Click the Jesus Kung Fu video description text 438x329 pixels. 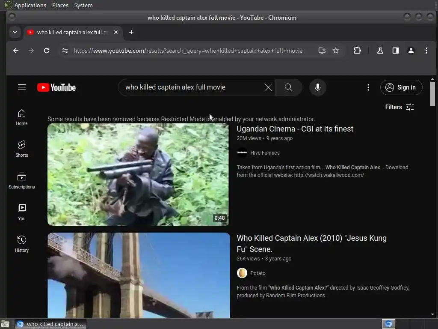[323, 291]
